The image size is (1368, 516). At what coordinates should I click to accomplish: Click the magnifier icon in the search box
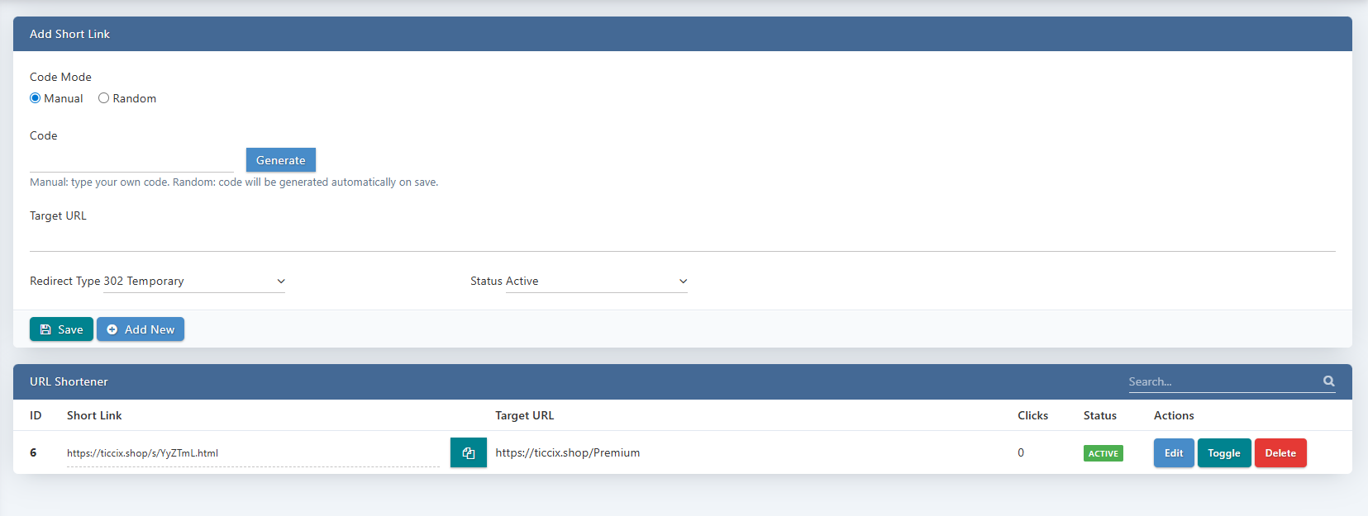point(1328,381)
